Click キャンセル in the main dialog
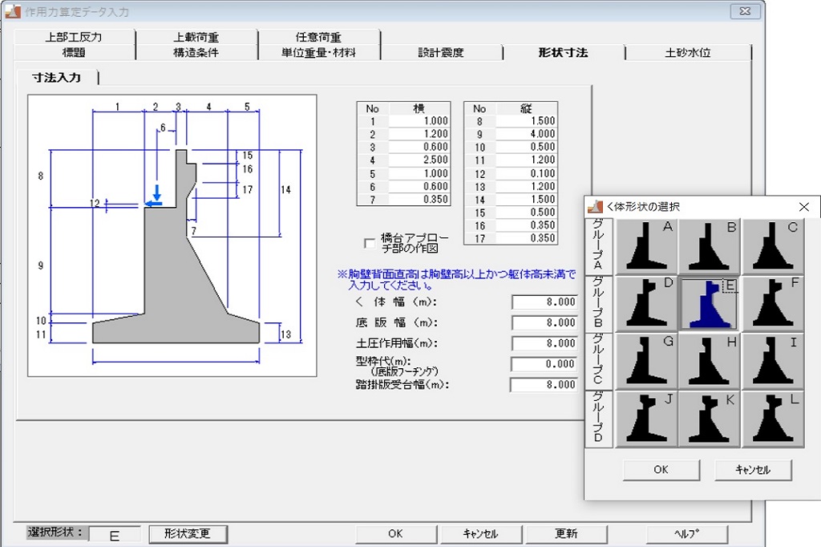 tap(481, 534)
